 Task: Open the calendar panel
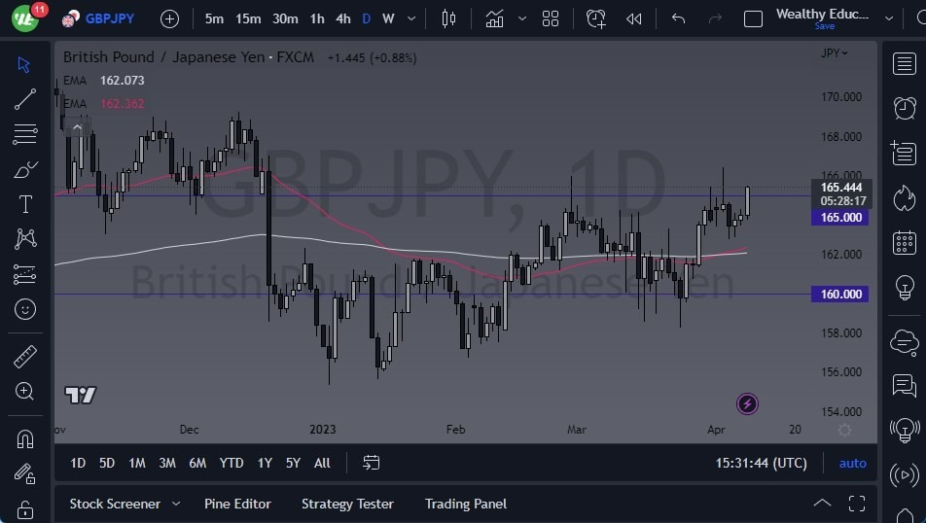[905, 243]
